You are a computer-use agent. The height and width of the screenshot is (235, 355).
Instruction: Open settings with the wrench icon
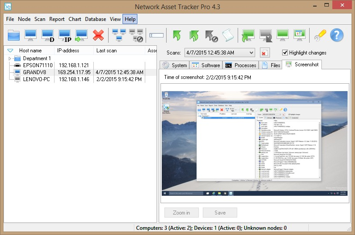(320, 35)
